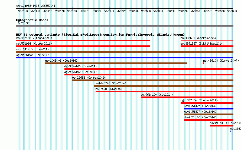Open the nsv551964 (Cooper2011) label link
This screenshot has height=150, width=241.
pyautogui.click(x=34, y=44)
